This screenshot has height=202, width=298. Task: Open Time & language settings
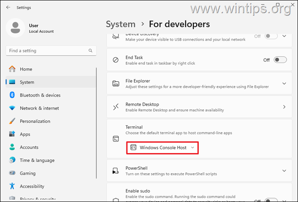tap(51, 160)
